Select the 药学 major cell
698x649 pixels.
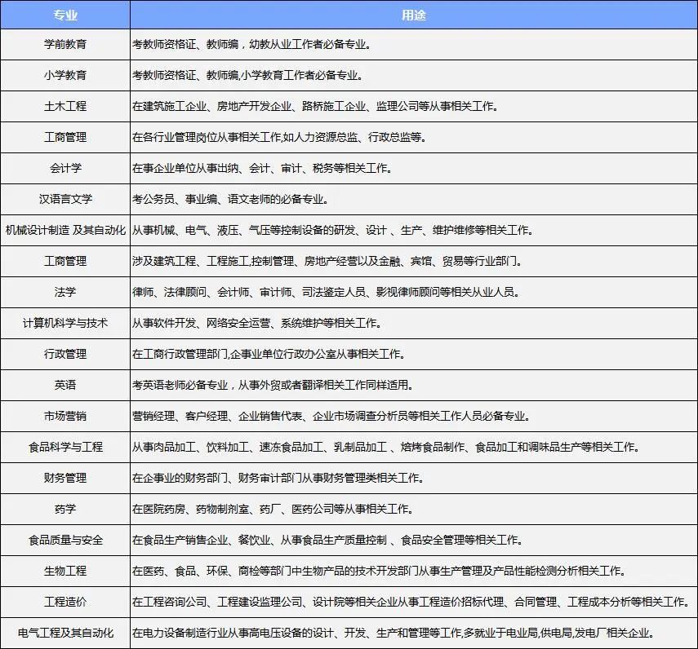(x=65, y=509)
